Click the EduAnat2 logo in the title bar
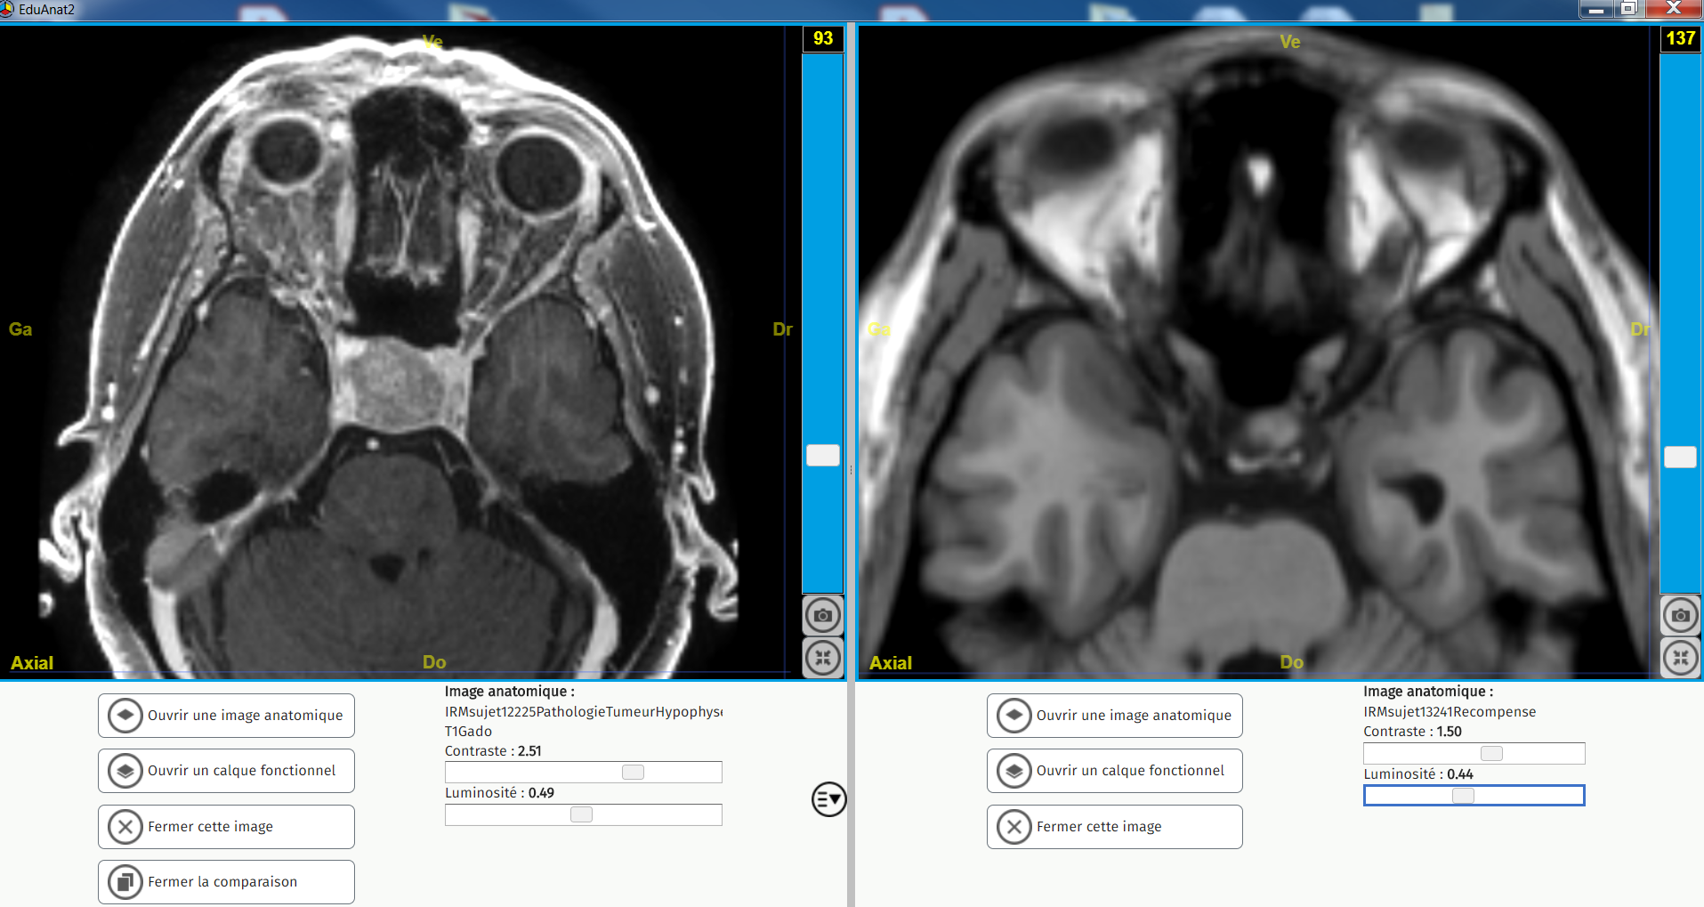 click(x=11, y=9)
